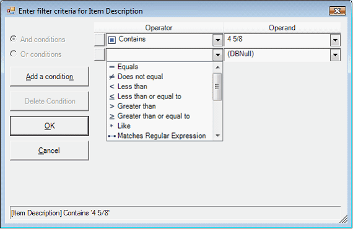Viewport: 353px width, 229px height.
Task: Select the Like asterisk icon
Action: (111, 126)
